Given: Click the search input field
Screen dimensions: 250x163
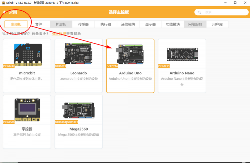Looking at the screenshot, I should coord(221,12).
